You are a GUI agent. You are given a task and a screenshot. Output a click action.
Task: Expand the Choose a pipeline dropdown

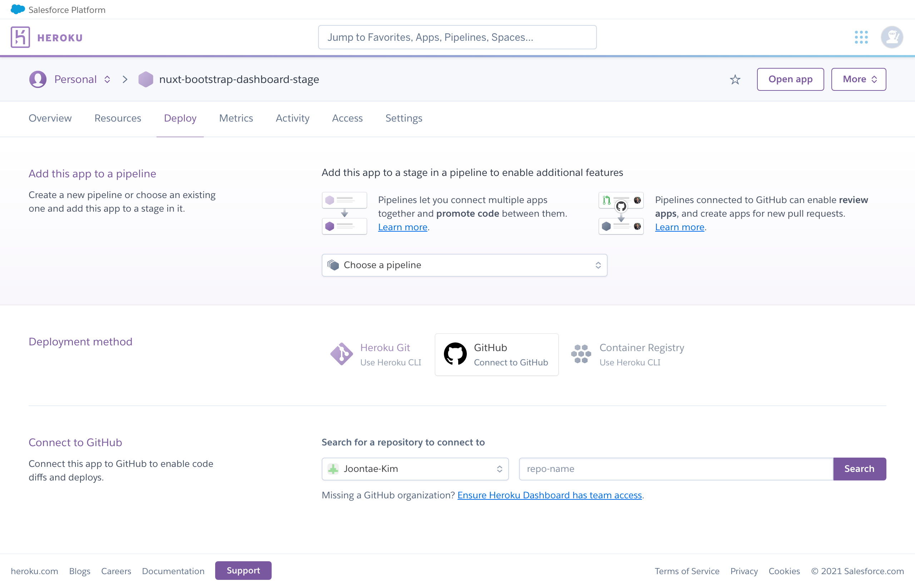[464, 265]
